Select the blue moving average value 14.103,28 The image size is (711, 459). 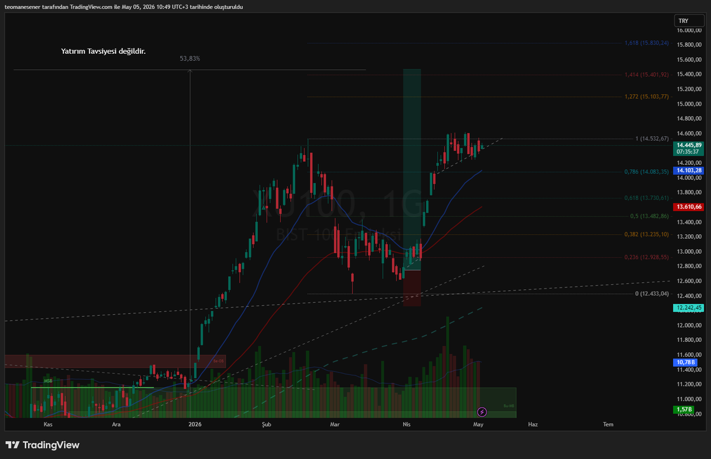[690, 170]
